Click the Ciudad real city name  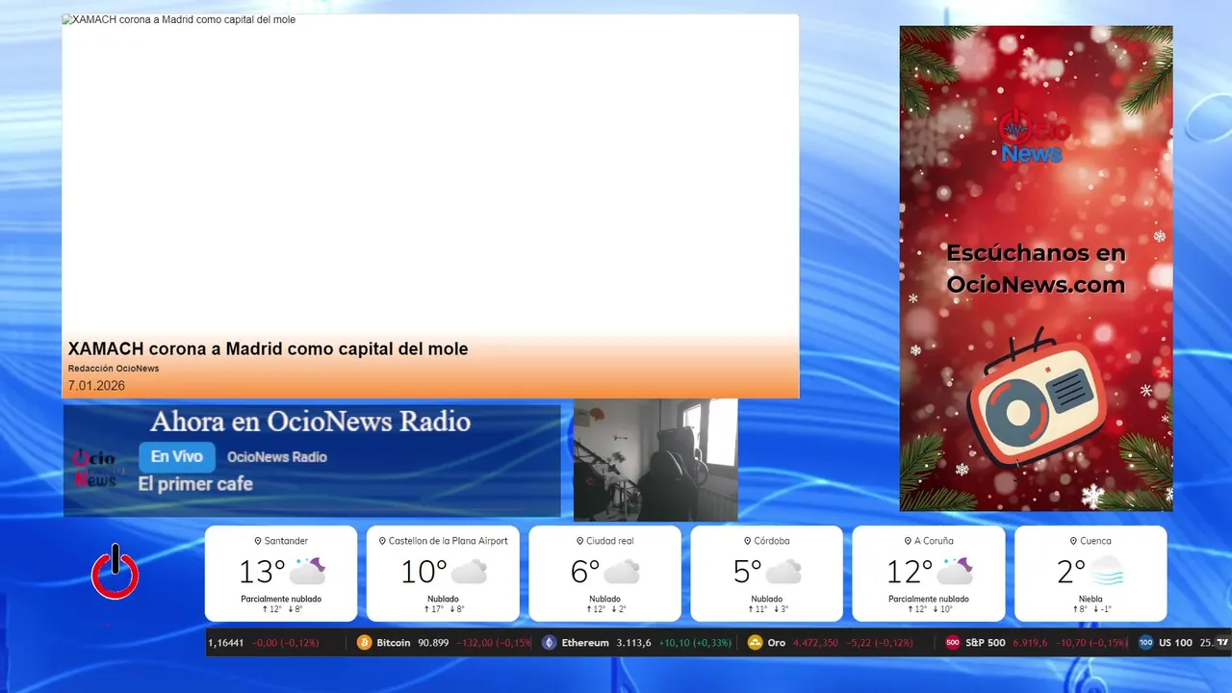[x=610, y=541]
